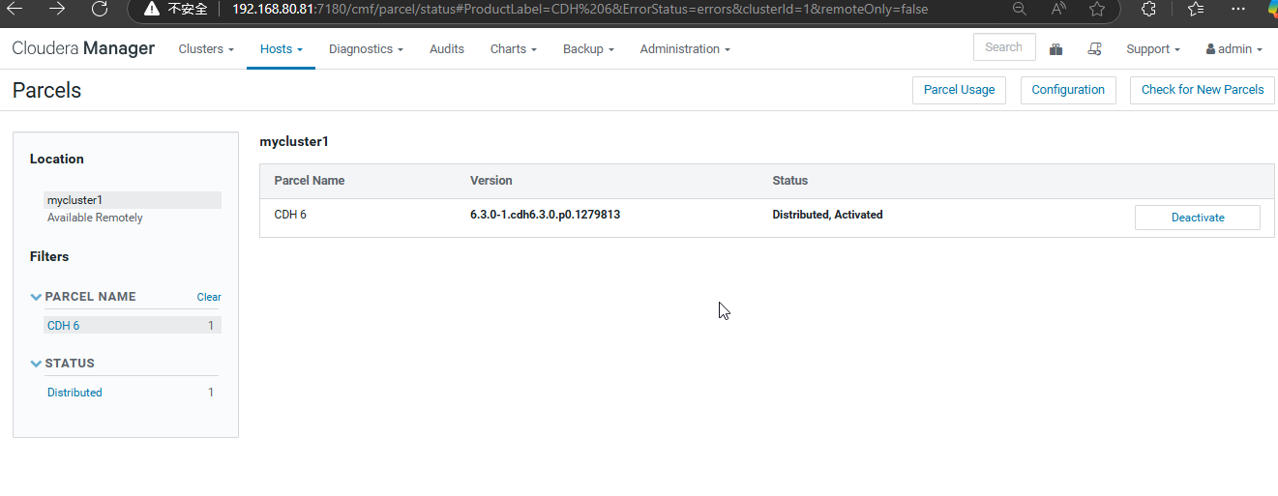Clear the Parcel Name filter
Image resolution: width=1278 pixels, height=496 pixels.
coord(209,298)
